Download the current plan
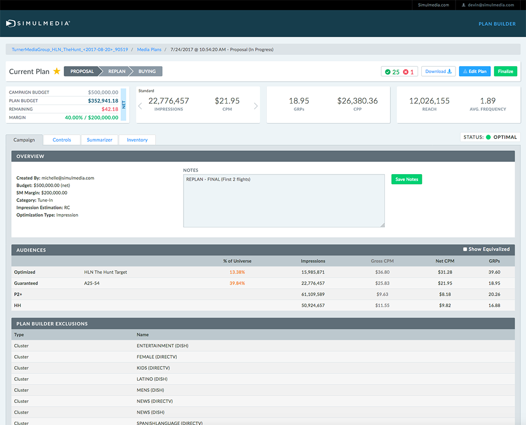Image resolution: width=526 pixels, height=425 pixels. 438,72
